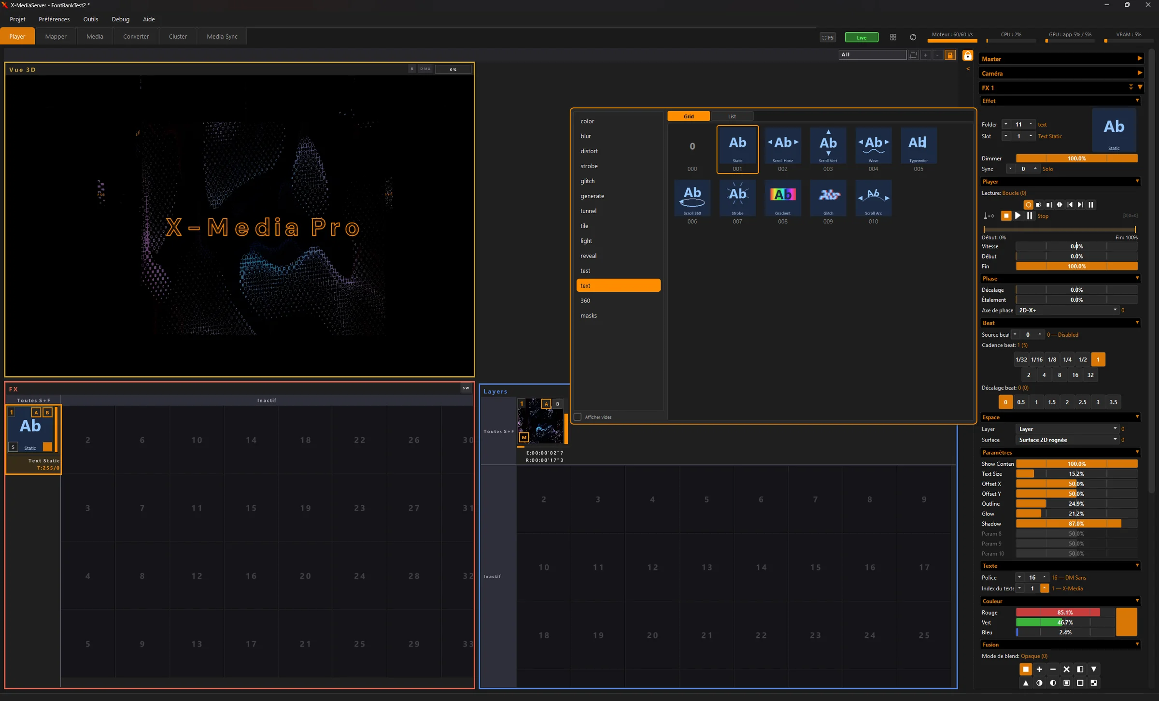Expand the Master section

pyautogui.click(x=1061, y=59)
